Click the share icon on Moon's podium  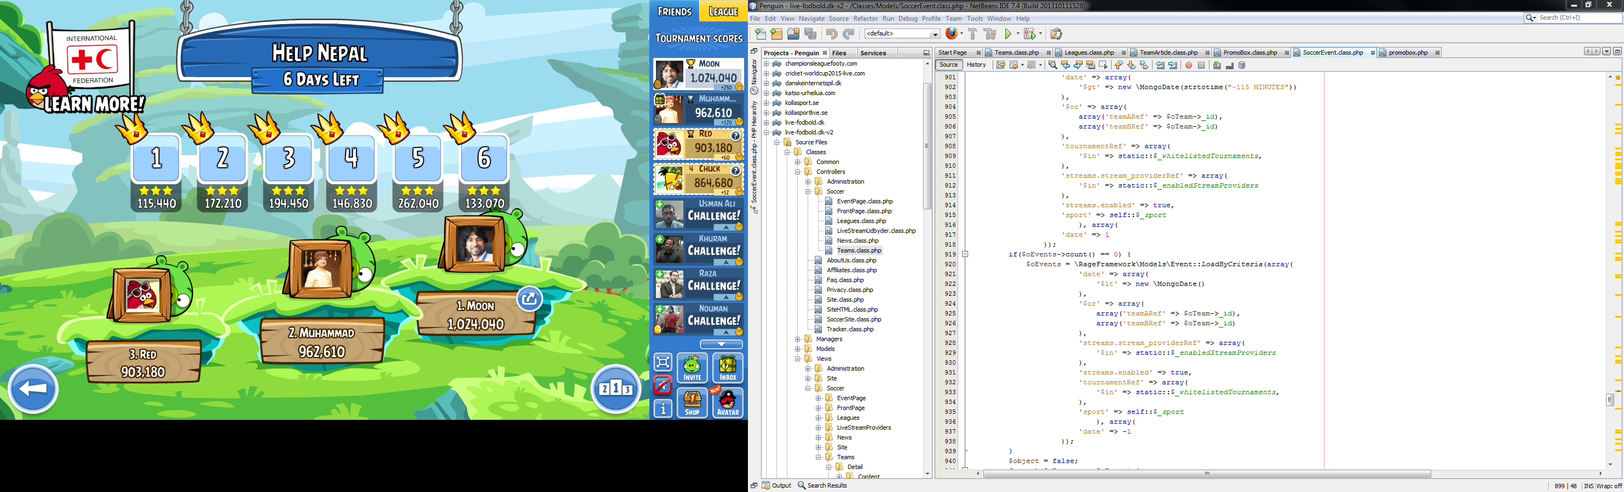[529, 299]
